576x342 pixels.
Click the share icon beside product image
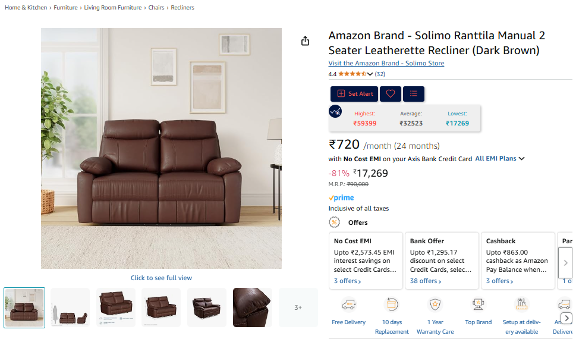click(305, 41)
